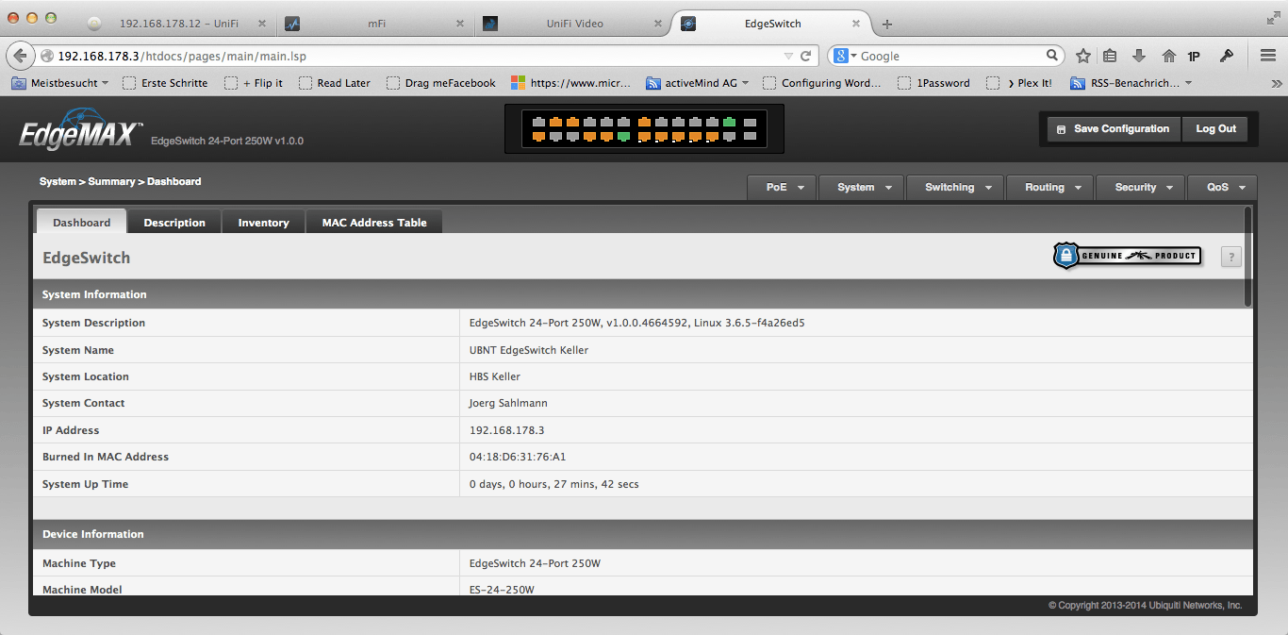This screenshot has width=1288, height=635.
Task: Click the page's vertical scrollbar thumb
Action: pyautogui.click(x=1248, y=256)
